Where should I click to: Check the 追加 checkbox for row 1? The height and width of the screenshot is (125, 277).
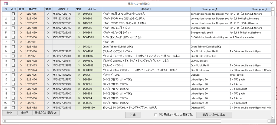pos(13,14)
